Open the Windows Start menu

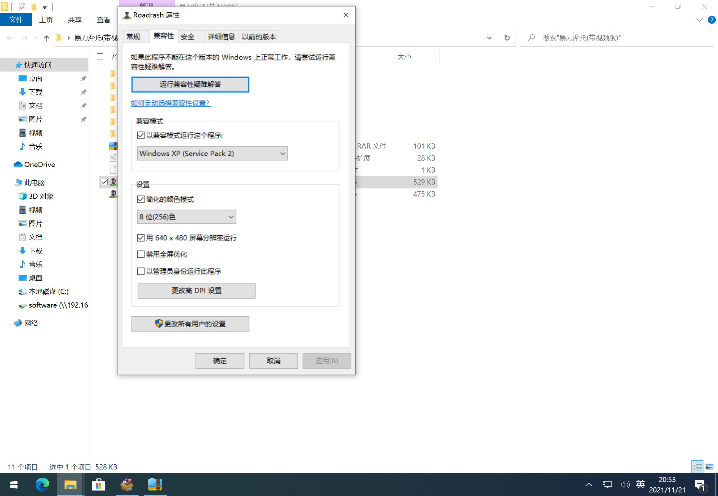pyautogui.click(x=14, y=485)
